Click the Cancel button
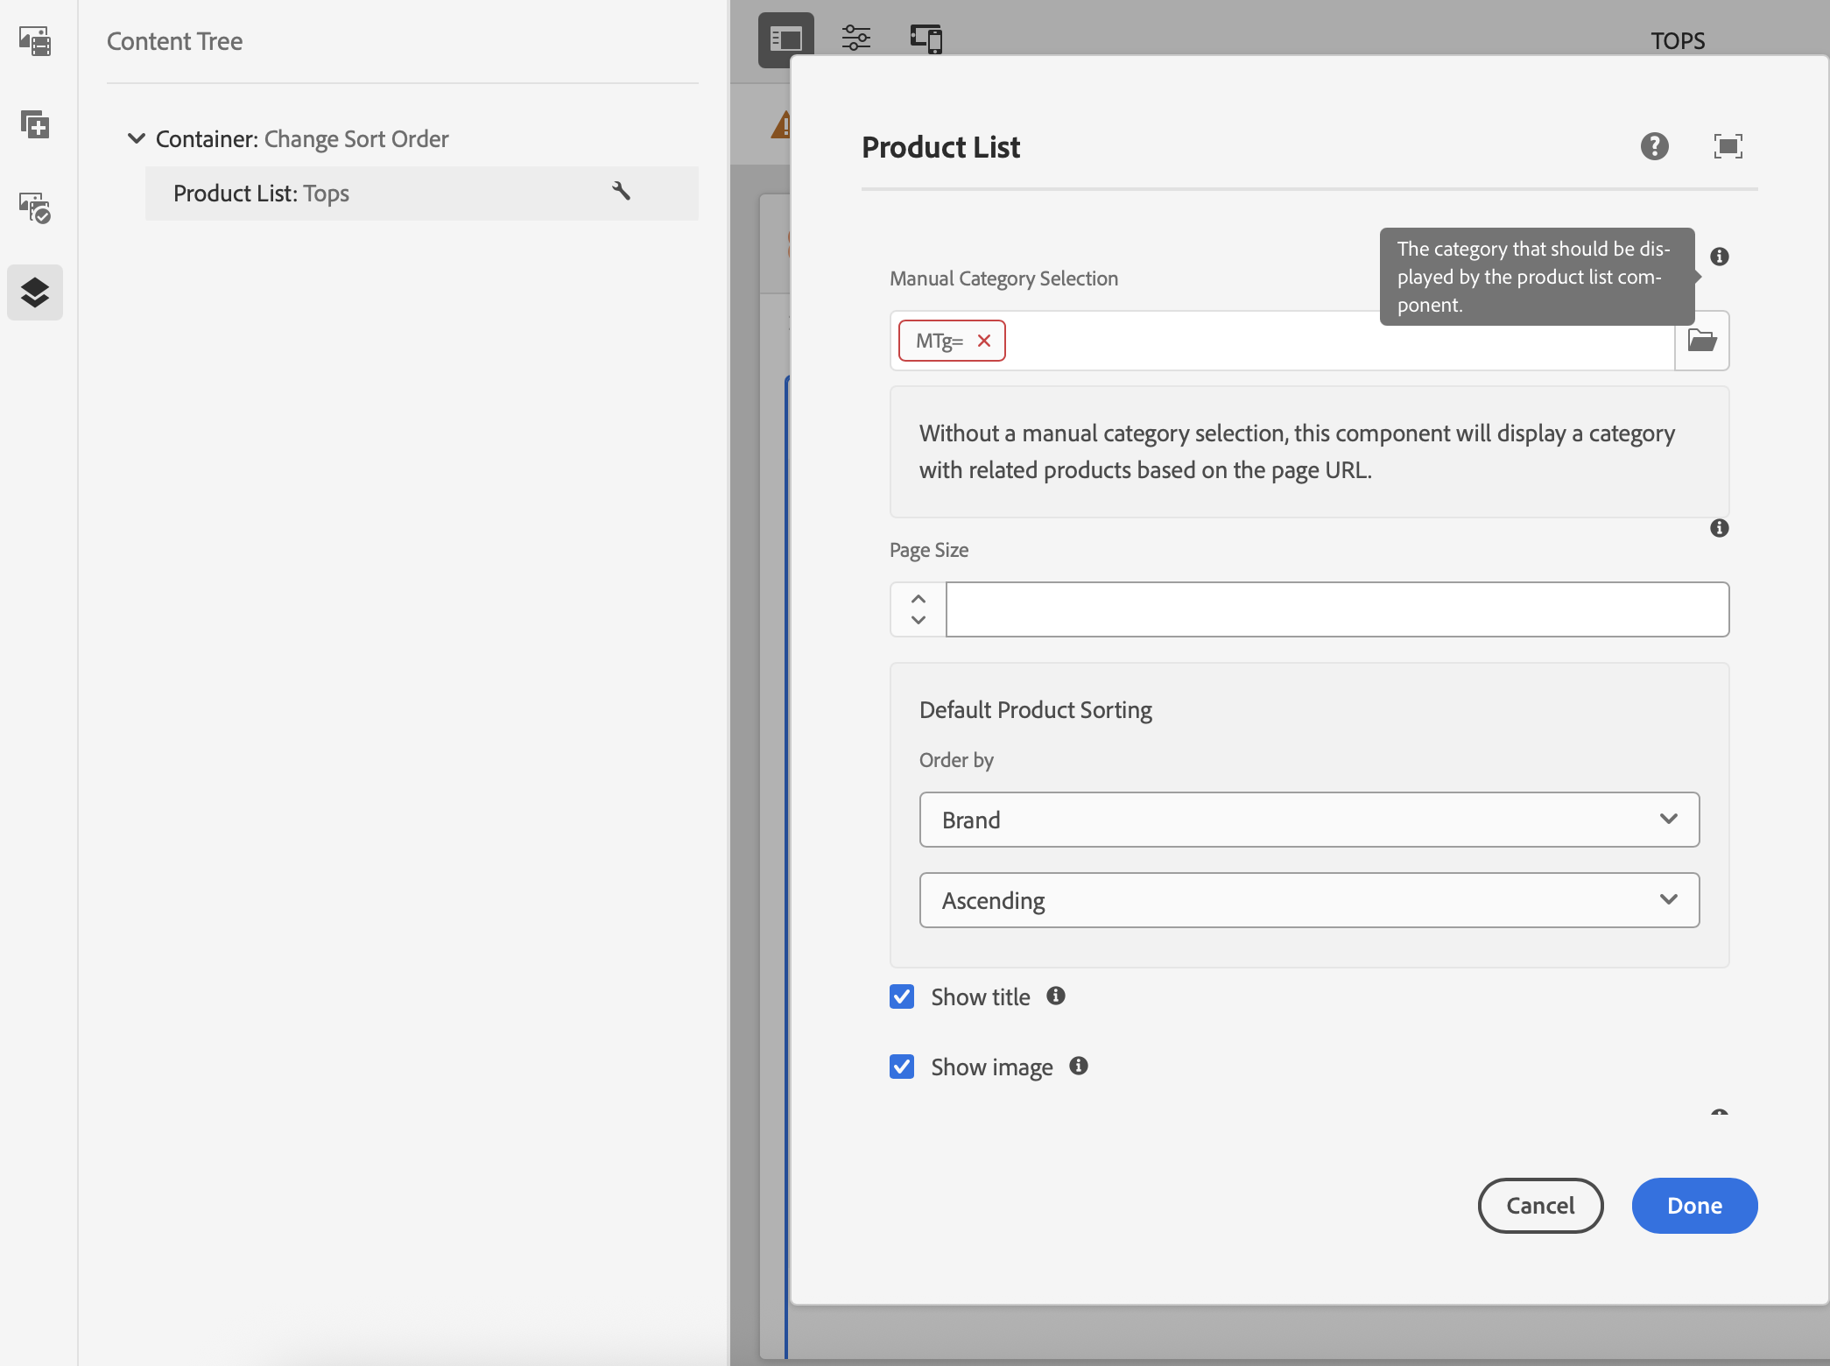 1540,1206
